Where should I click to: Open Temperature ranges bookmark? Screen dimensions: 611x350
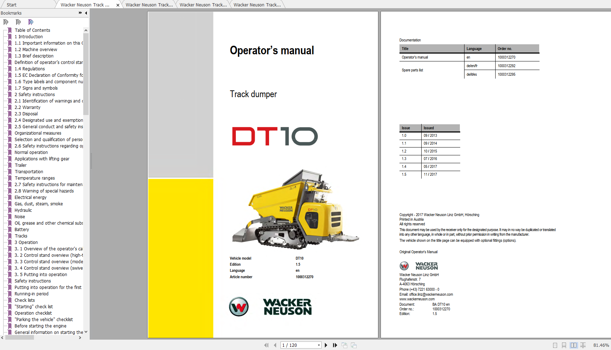pyautogui.click(x=35, y=178)
